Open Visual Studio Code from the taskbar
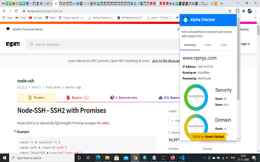Image resolution: width=260 pixels, height=162 pixels. 182,158
